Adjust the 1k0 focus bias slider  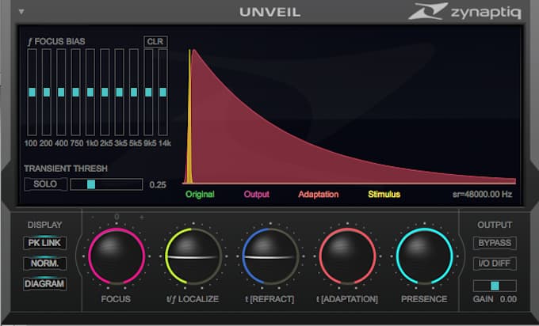90,92
